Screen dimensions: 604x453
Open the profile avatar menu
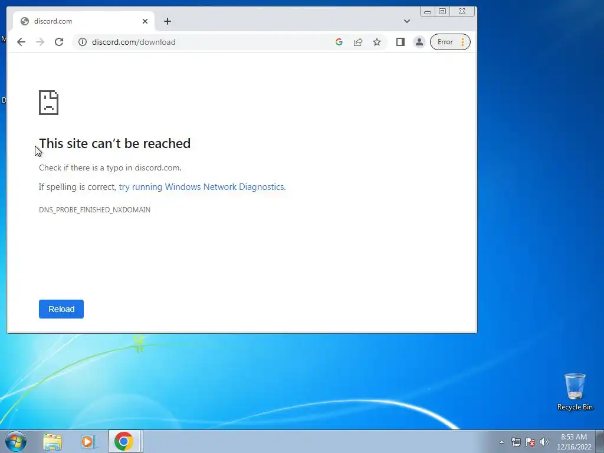(x=419, y=42)
